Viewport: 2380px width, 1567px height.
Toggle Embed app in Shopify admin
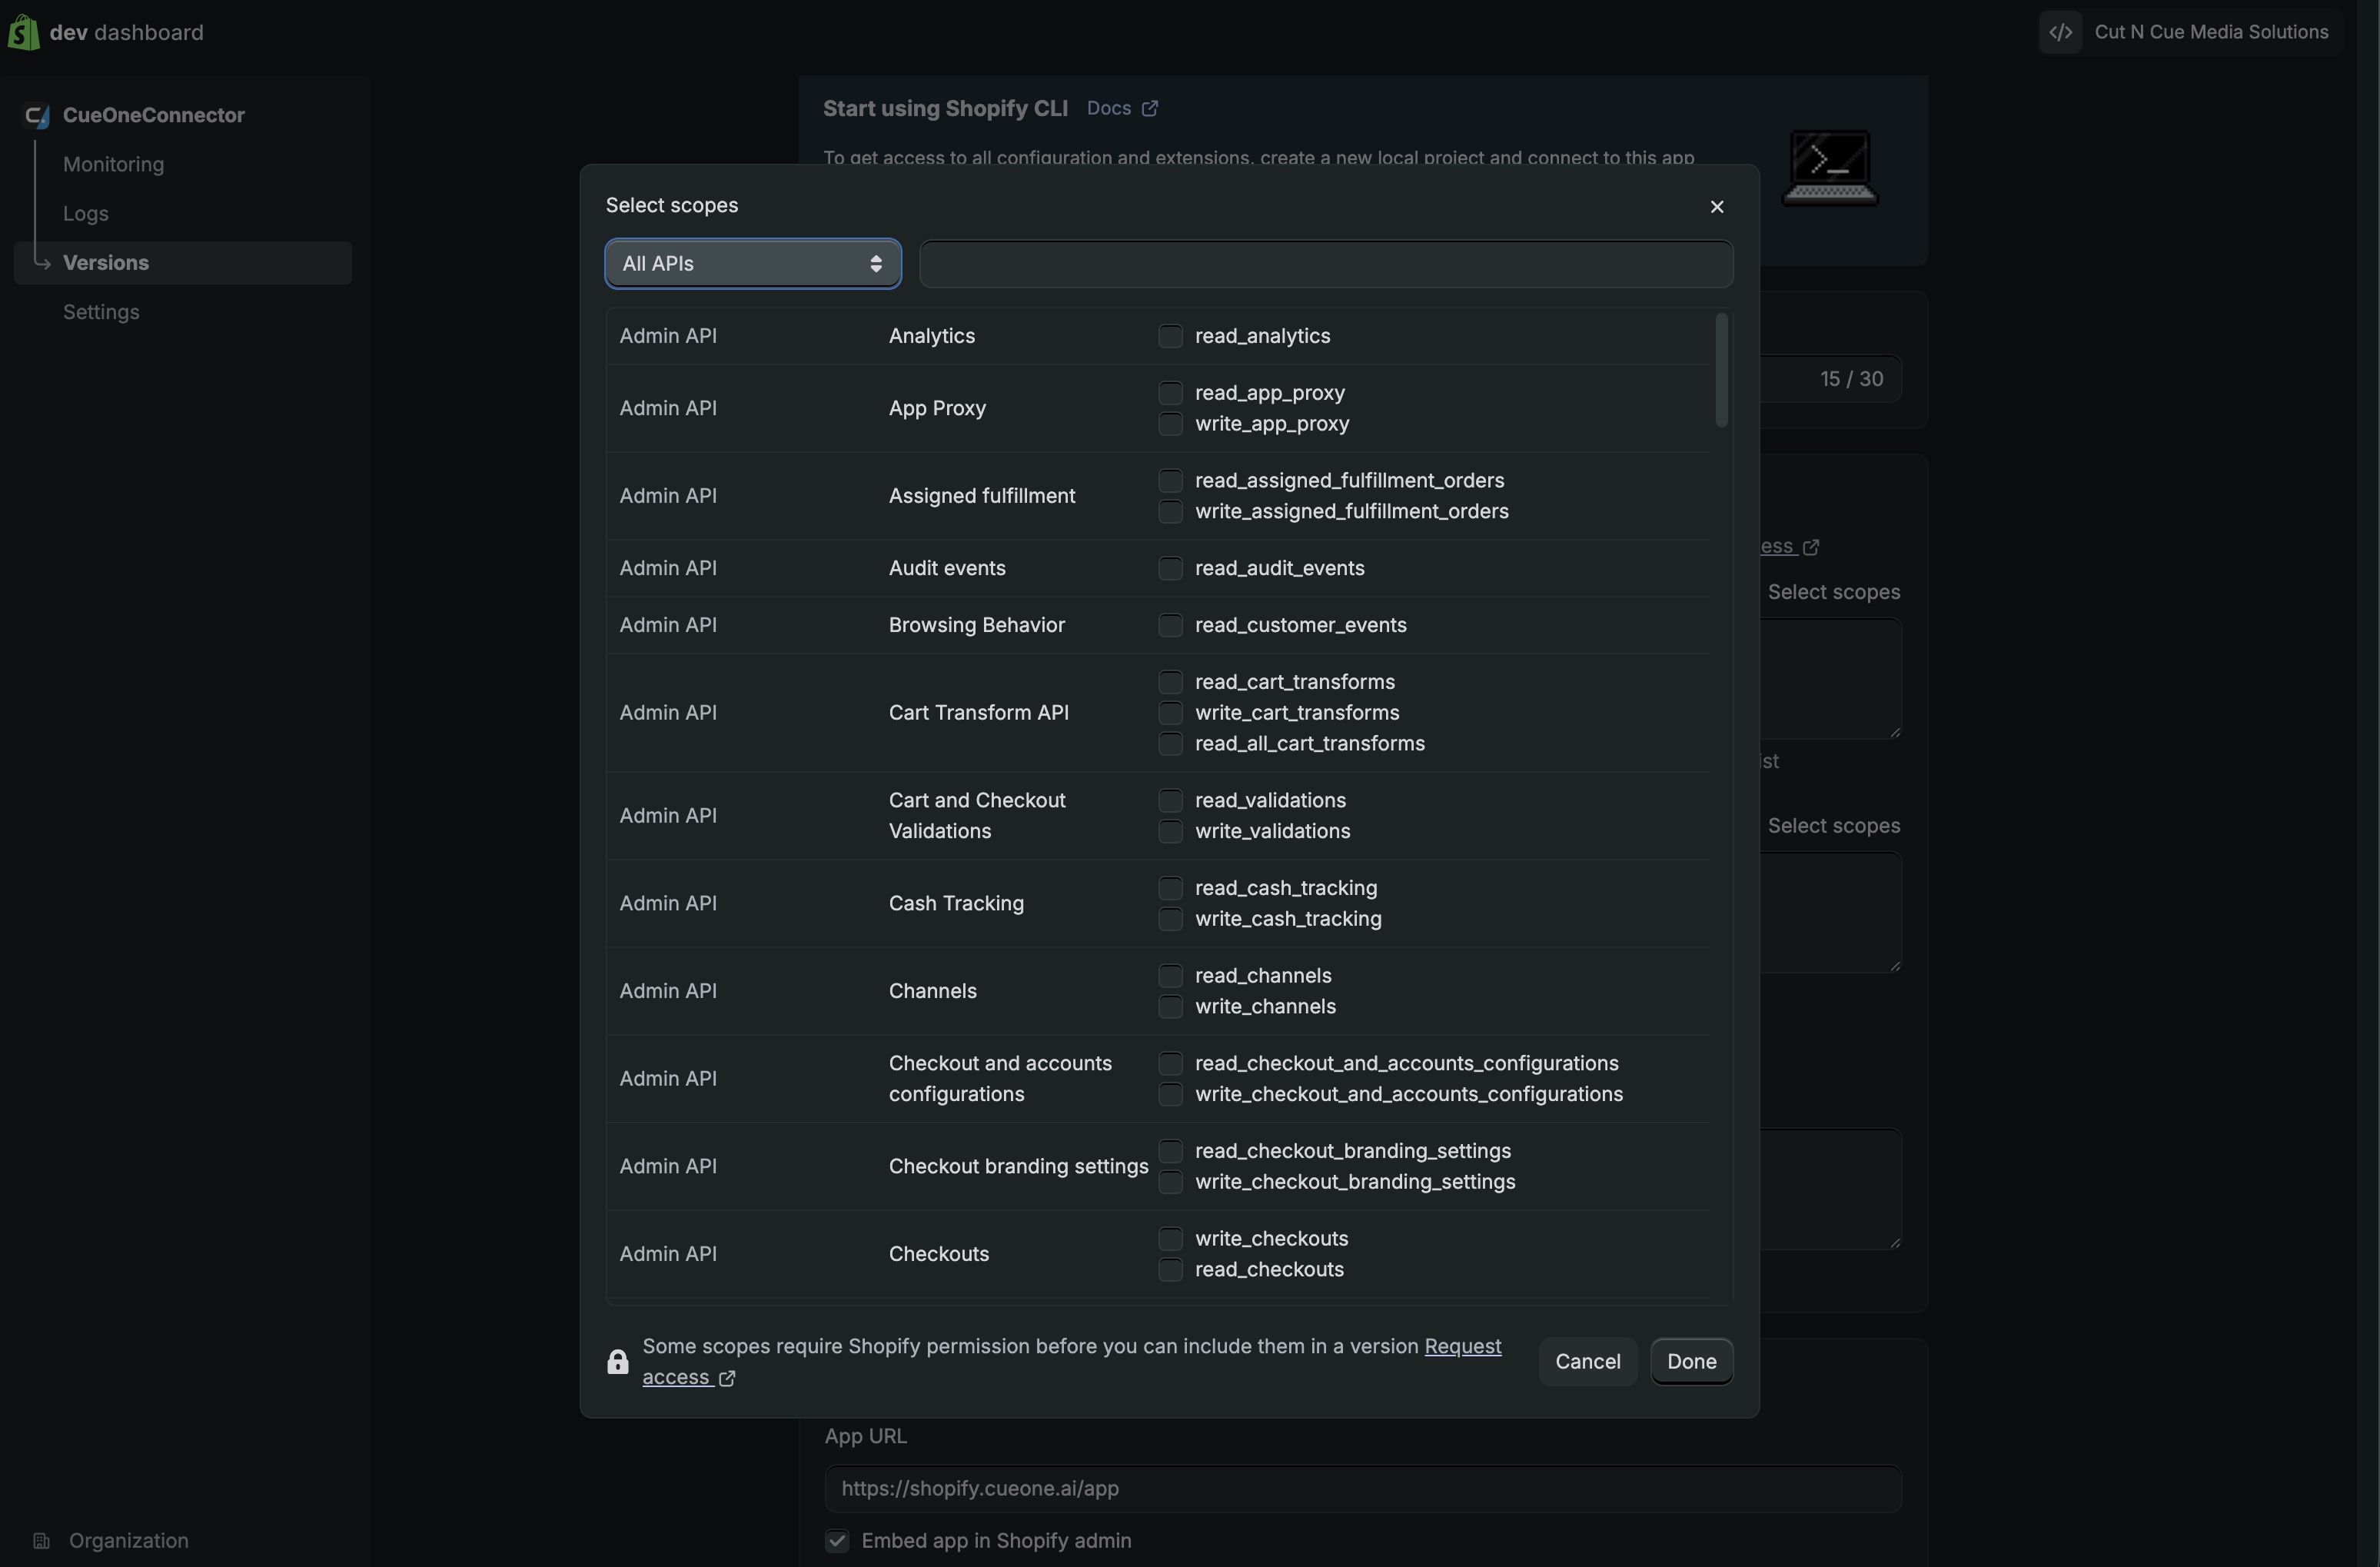click(x=837, y=1542)
